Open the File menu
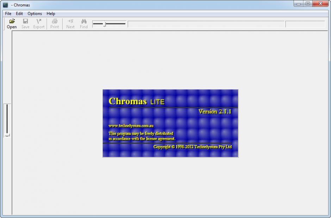 pos(8,14)
